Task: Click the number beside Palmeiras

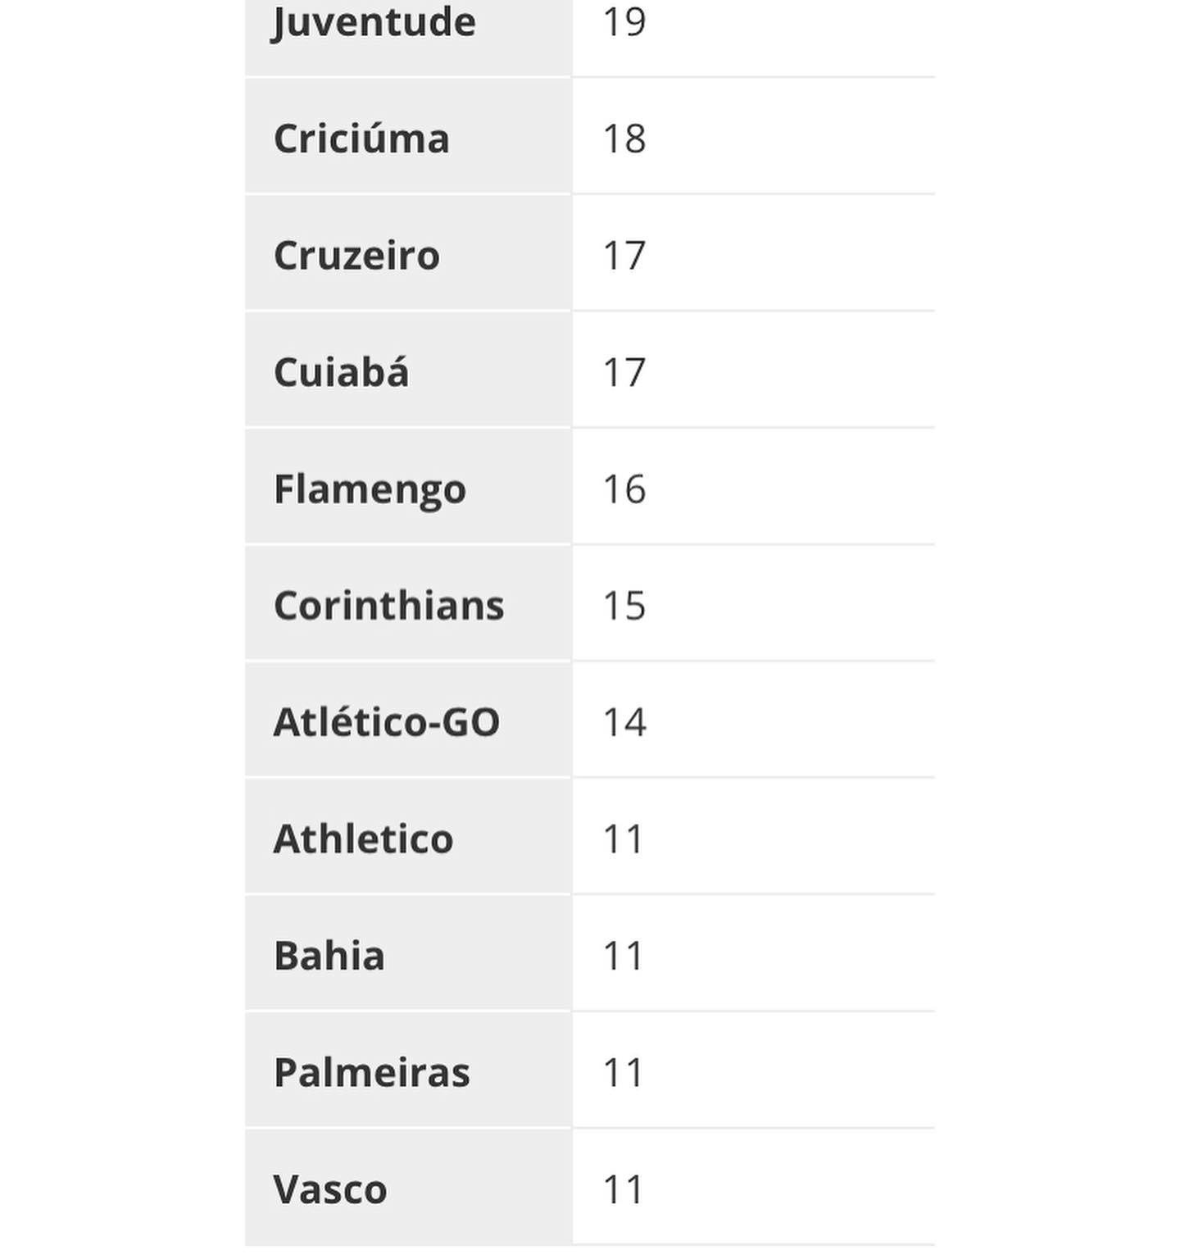Action: [x=623, y=1073]
